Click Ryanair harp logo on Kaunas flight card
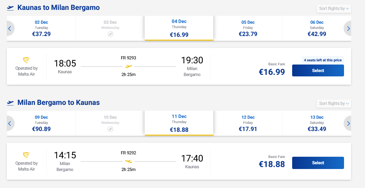The image size is (365, 188). coord(27,60)
